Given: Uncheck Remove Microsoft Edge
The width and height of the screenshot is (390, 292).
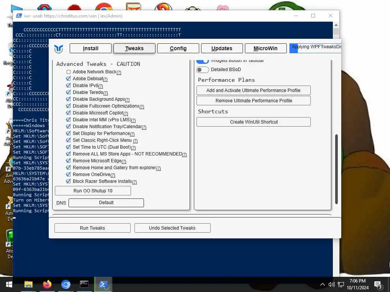Looking at the screenshot, I should coord(69,161).
